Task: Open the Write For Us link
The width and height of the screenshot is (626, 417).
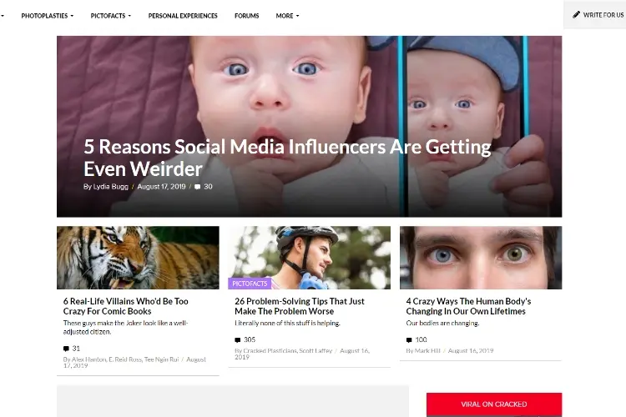Action: pos(603,15)
